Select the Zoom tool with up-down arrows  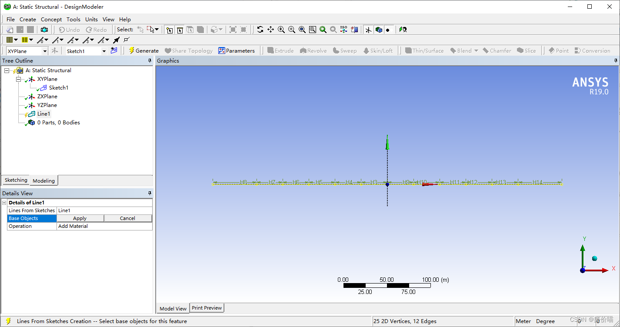pyautogui.click(x=281, y=30)
